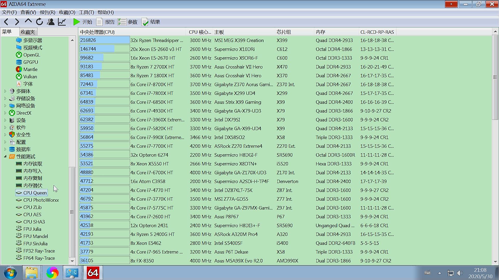The image size is (499, 280).
Task: Click the refresh arrow toolbar icon
Action: (x=40, y=22)
